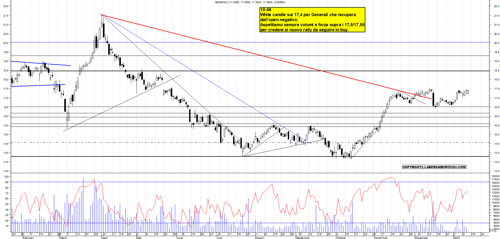The image size is (500, 239).
Task: Click 10000 on the volume scale
Action: pos(496,203)
